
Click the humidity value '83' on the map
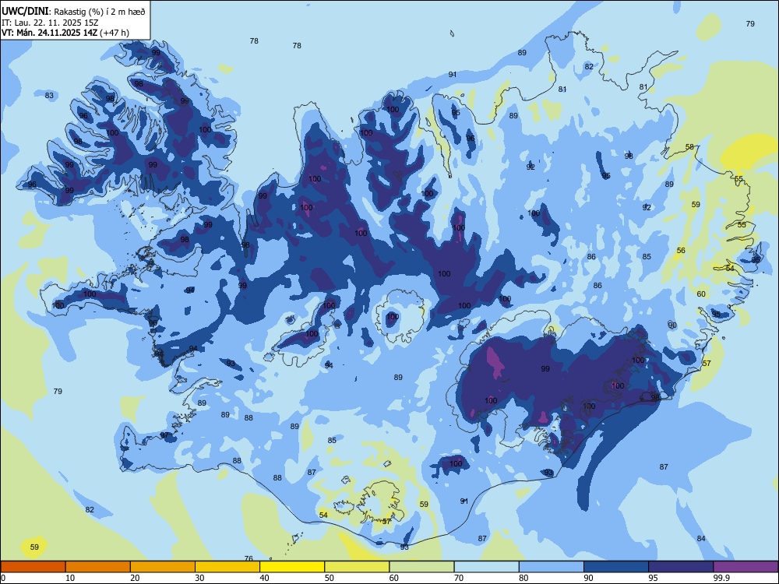click(x=49, y=95)
